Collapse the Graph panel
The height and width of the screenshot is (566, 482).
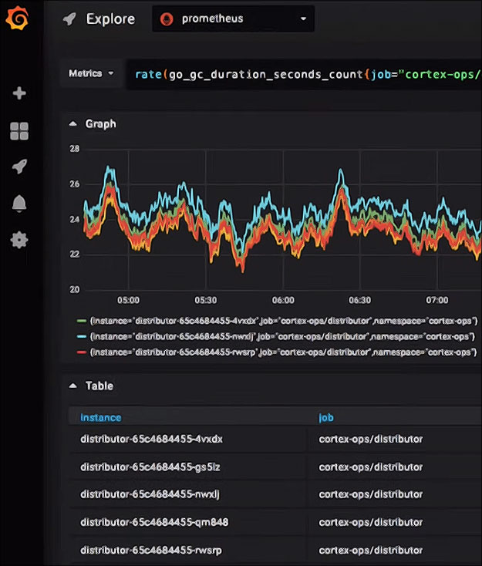(x=73, y=124)
